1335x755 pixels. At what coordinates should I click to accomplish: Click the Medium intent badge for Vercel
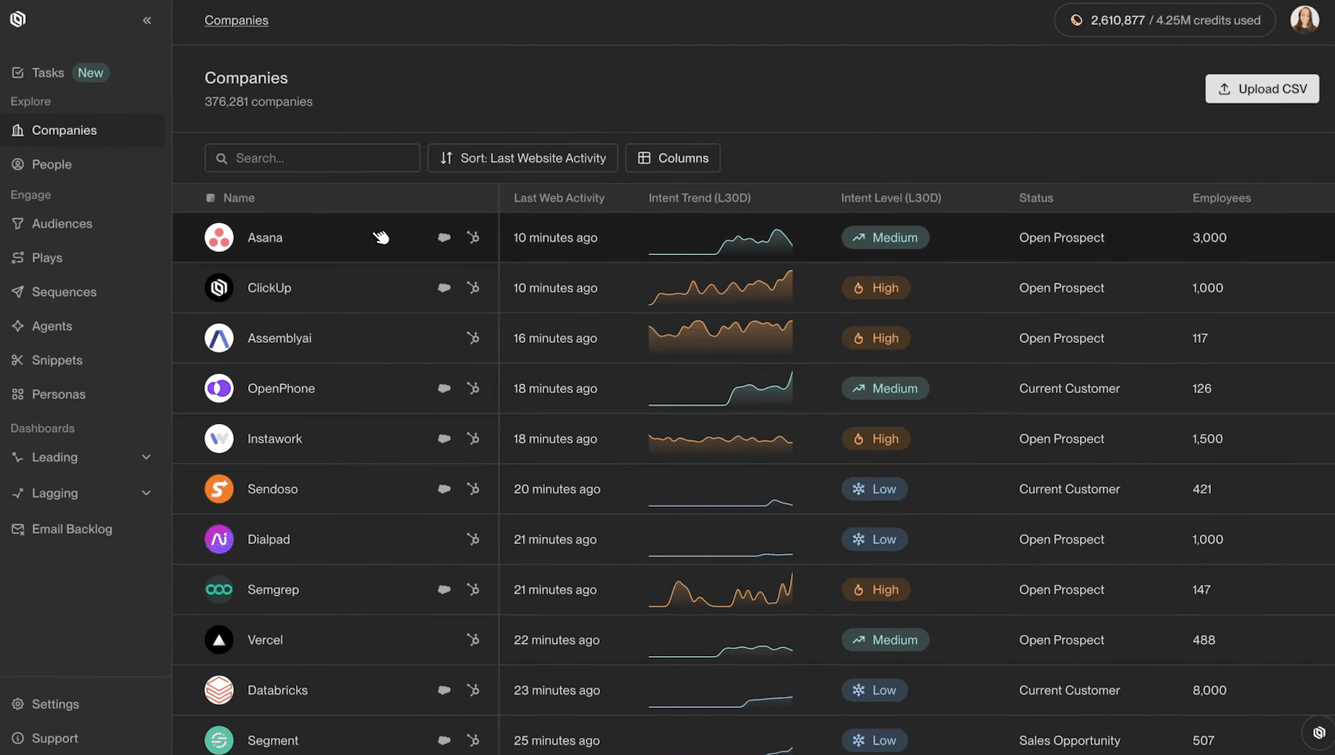(x=885, y=640)
